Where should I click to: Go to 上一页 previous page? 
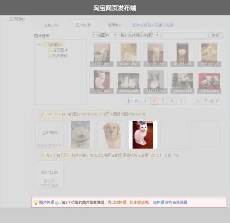(133, 101)
